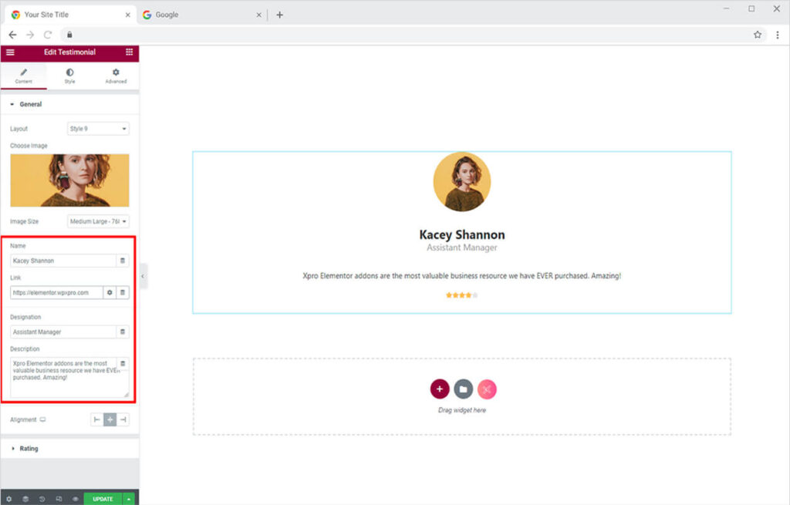Viewport: 790px width, 505px height.
Task: Click dynamic tags icon in Name field
Action: click(122, 261)
